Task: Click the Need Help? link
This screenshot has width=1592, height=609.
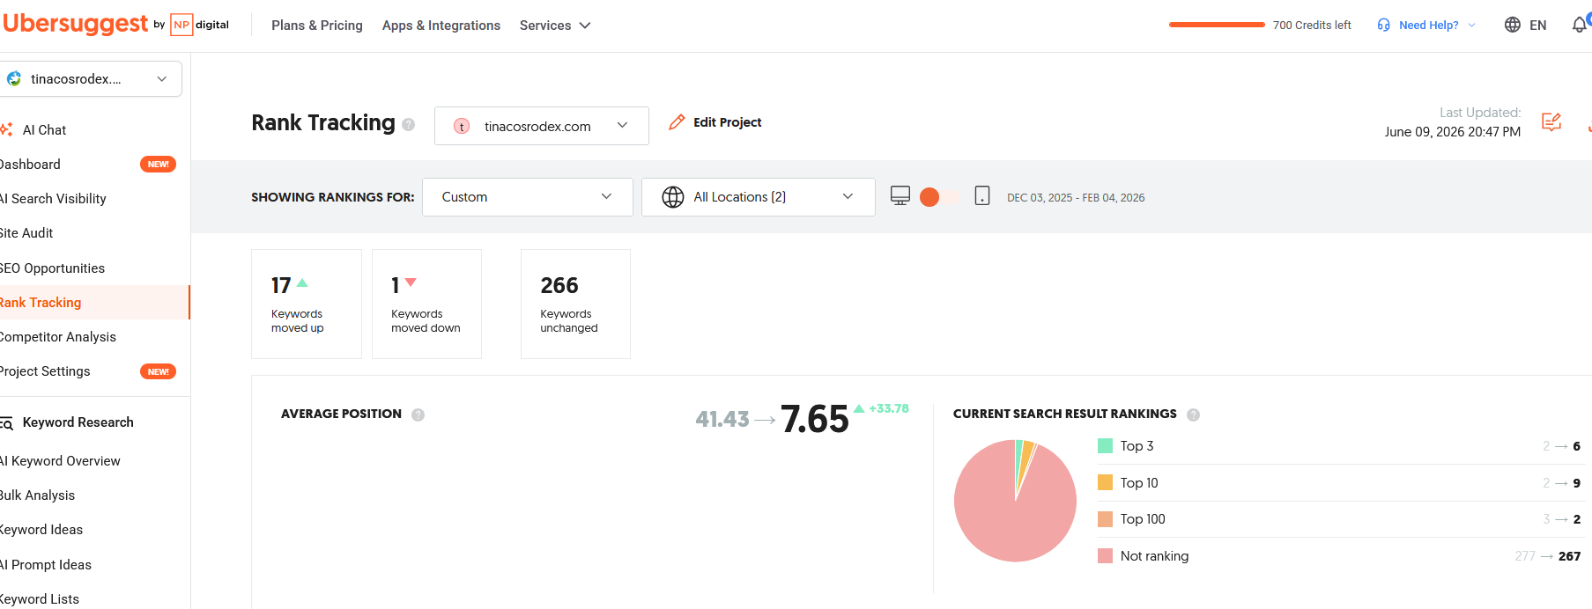Action: [x=1429, y=26]
